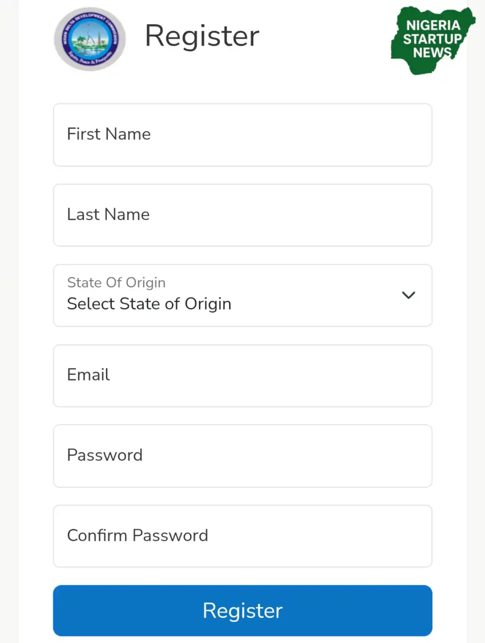Screen dimensions: 485x643
Task: Click the Select State of Origin placeholder text
Action: point(149,304)
